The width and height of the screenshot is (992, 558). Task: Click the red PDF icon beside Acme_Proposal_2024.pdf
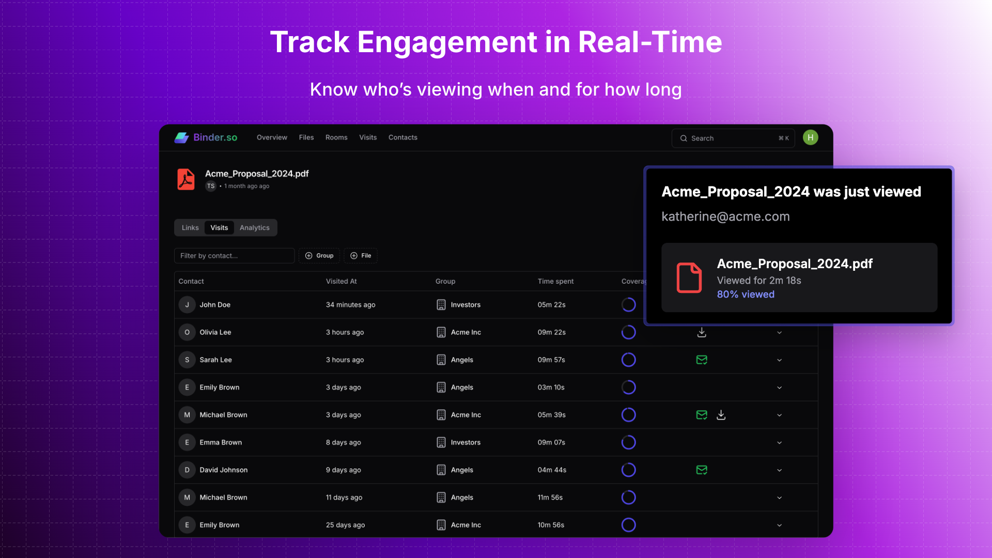185,179
